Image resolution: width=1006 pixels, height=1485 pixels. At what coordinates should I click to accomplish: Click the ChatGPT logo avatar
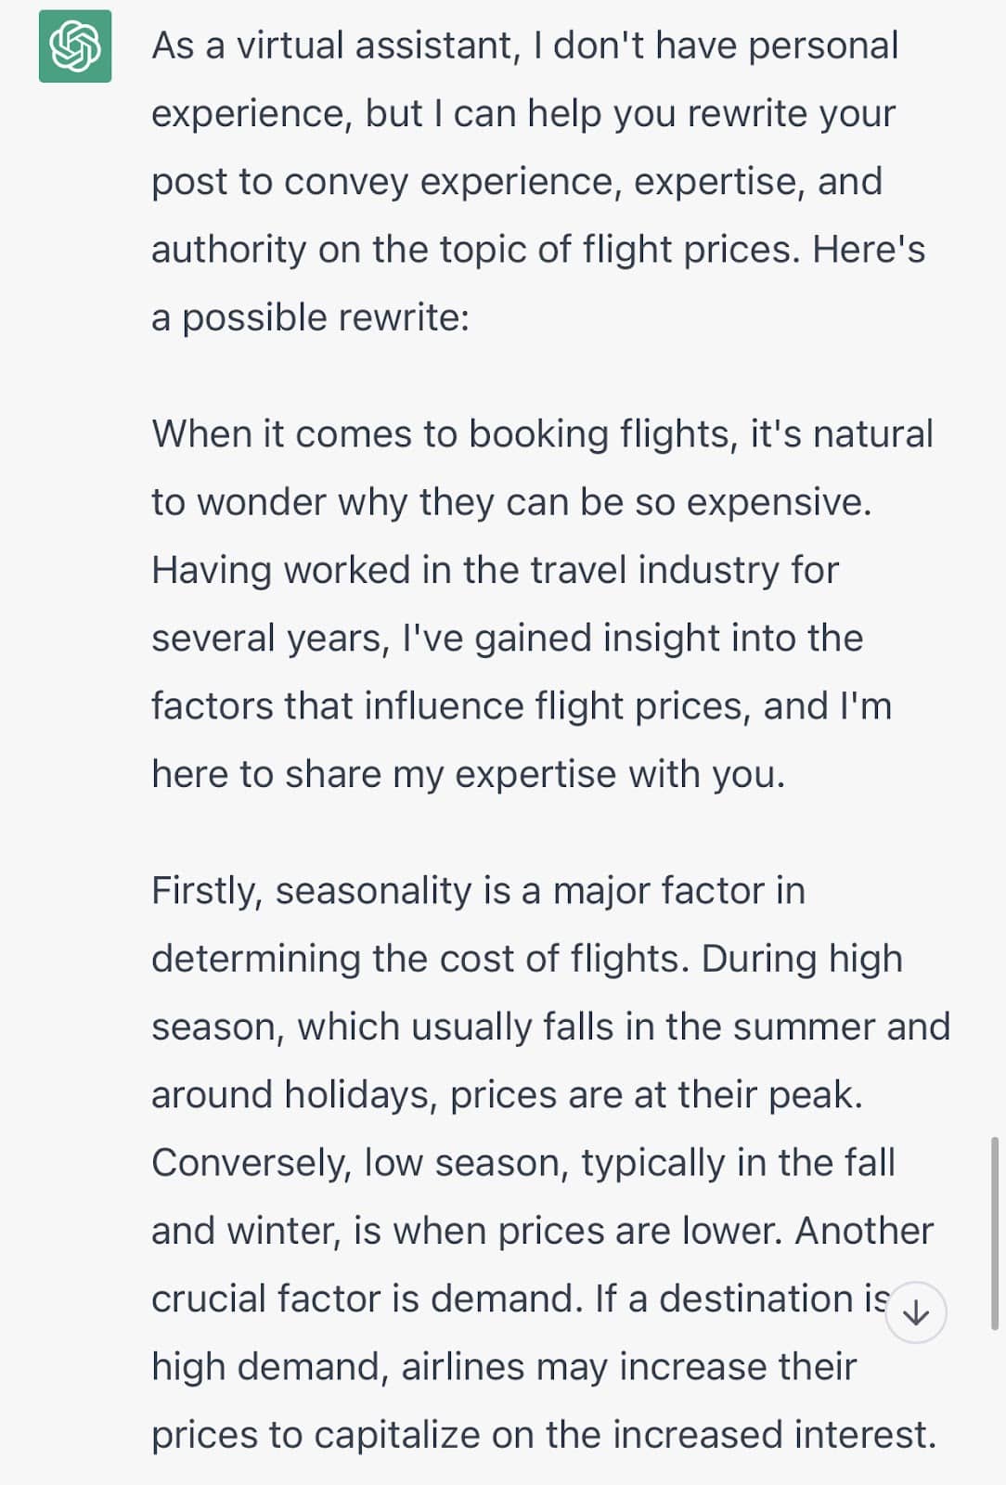[75, 46]
